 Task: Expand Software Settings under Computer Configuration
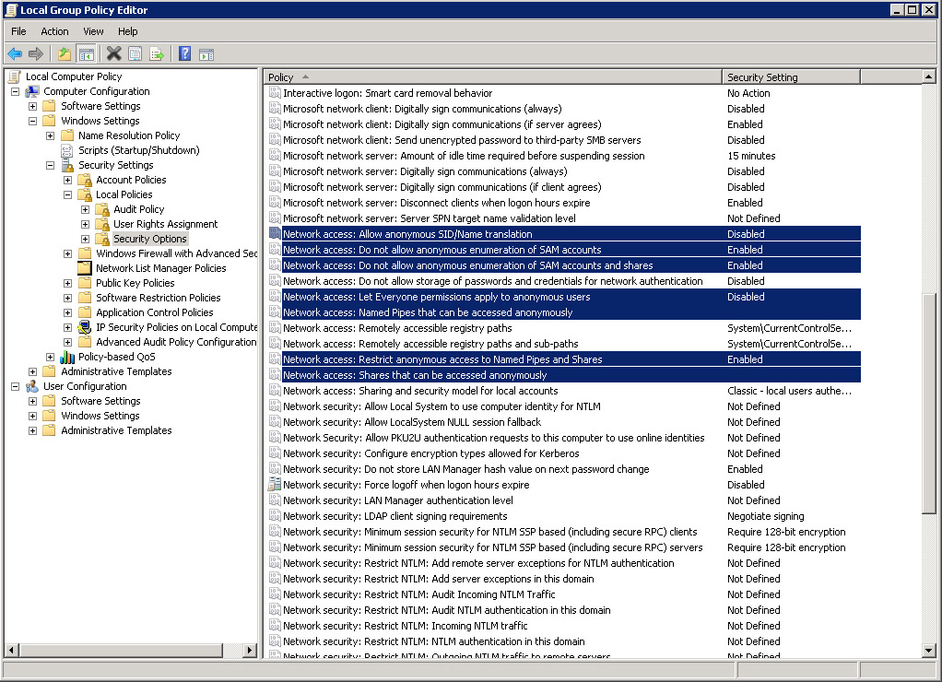coord(32,106)
